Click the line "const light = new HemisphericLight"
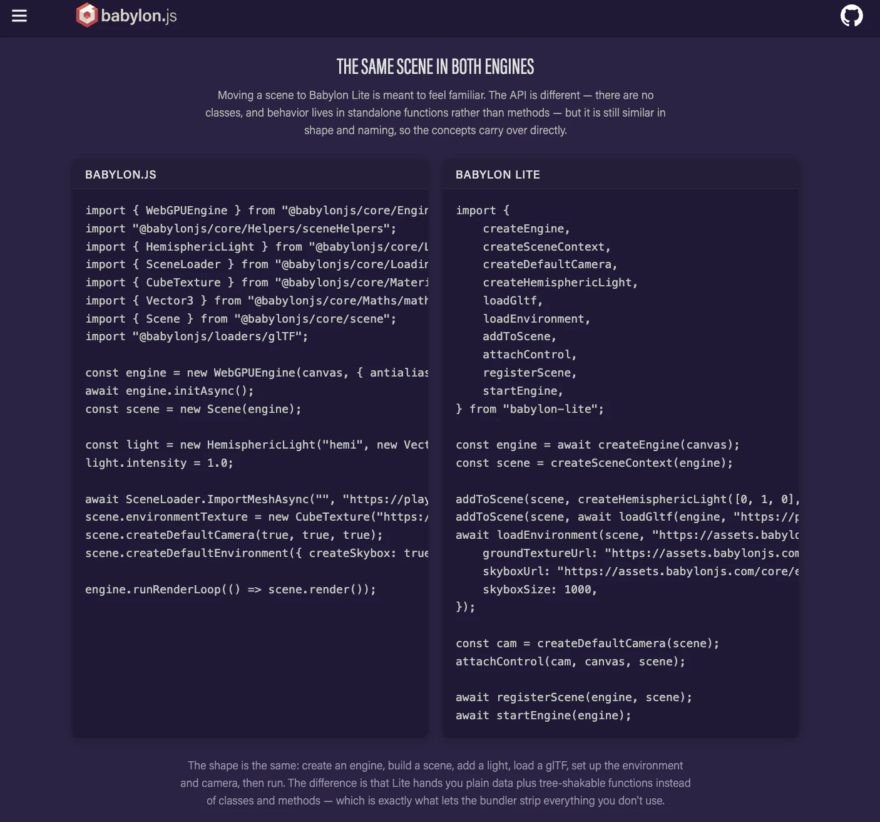 257,445
